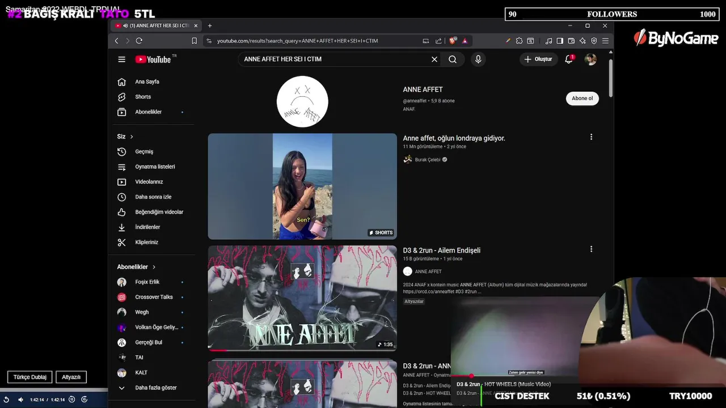Screen dimensions: 726x408
Task: Open Brave Shields lion icon
Action: pos(453,41)
